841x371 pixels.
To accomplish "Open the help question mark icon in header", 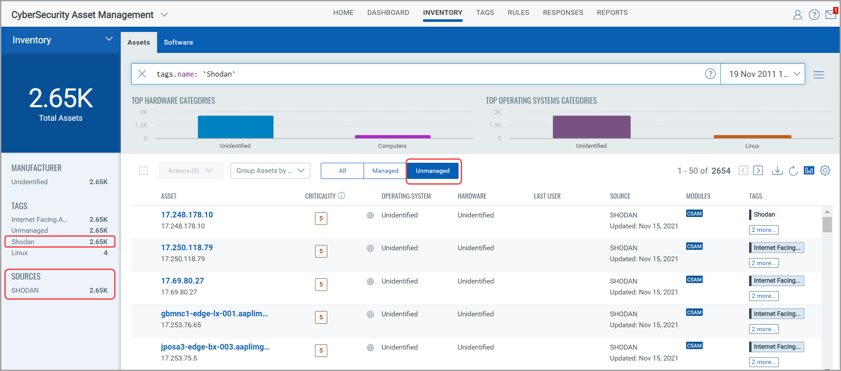I will pos(814,15).
